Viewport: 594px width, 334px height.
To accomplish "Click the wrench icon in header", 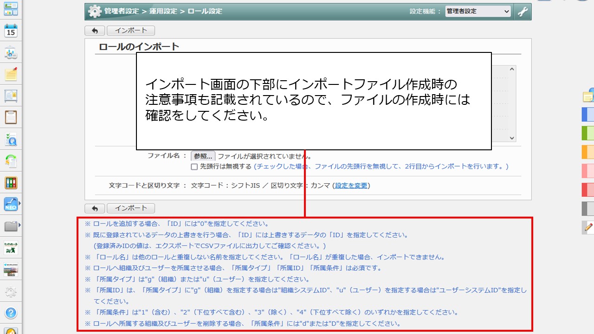I will 523,12.
